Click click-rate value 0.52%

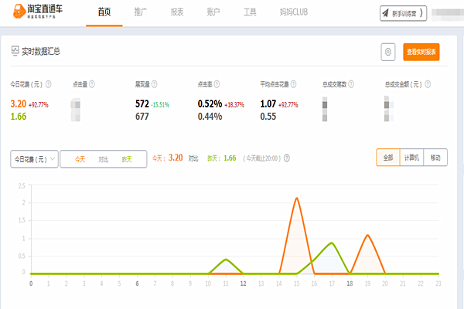click(x=210, y=104)
